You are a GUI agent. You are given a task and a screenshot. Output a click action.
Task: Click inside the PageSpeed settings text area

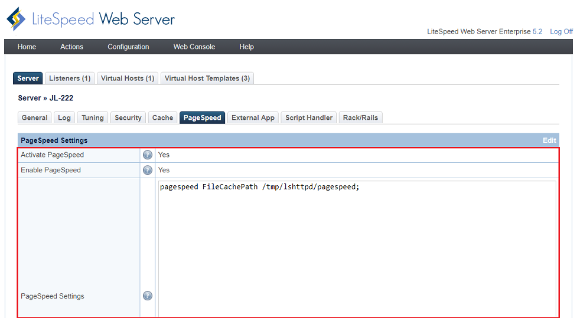pyautogui.click(x=357, y=248)
